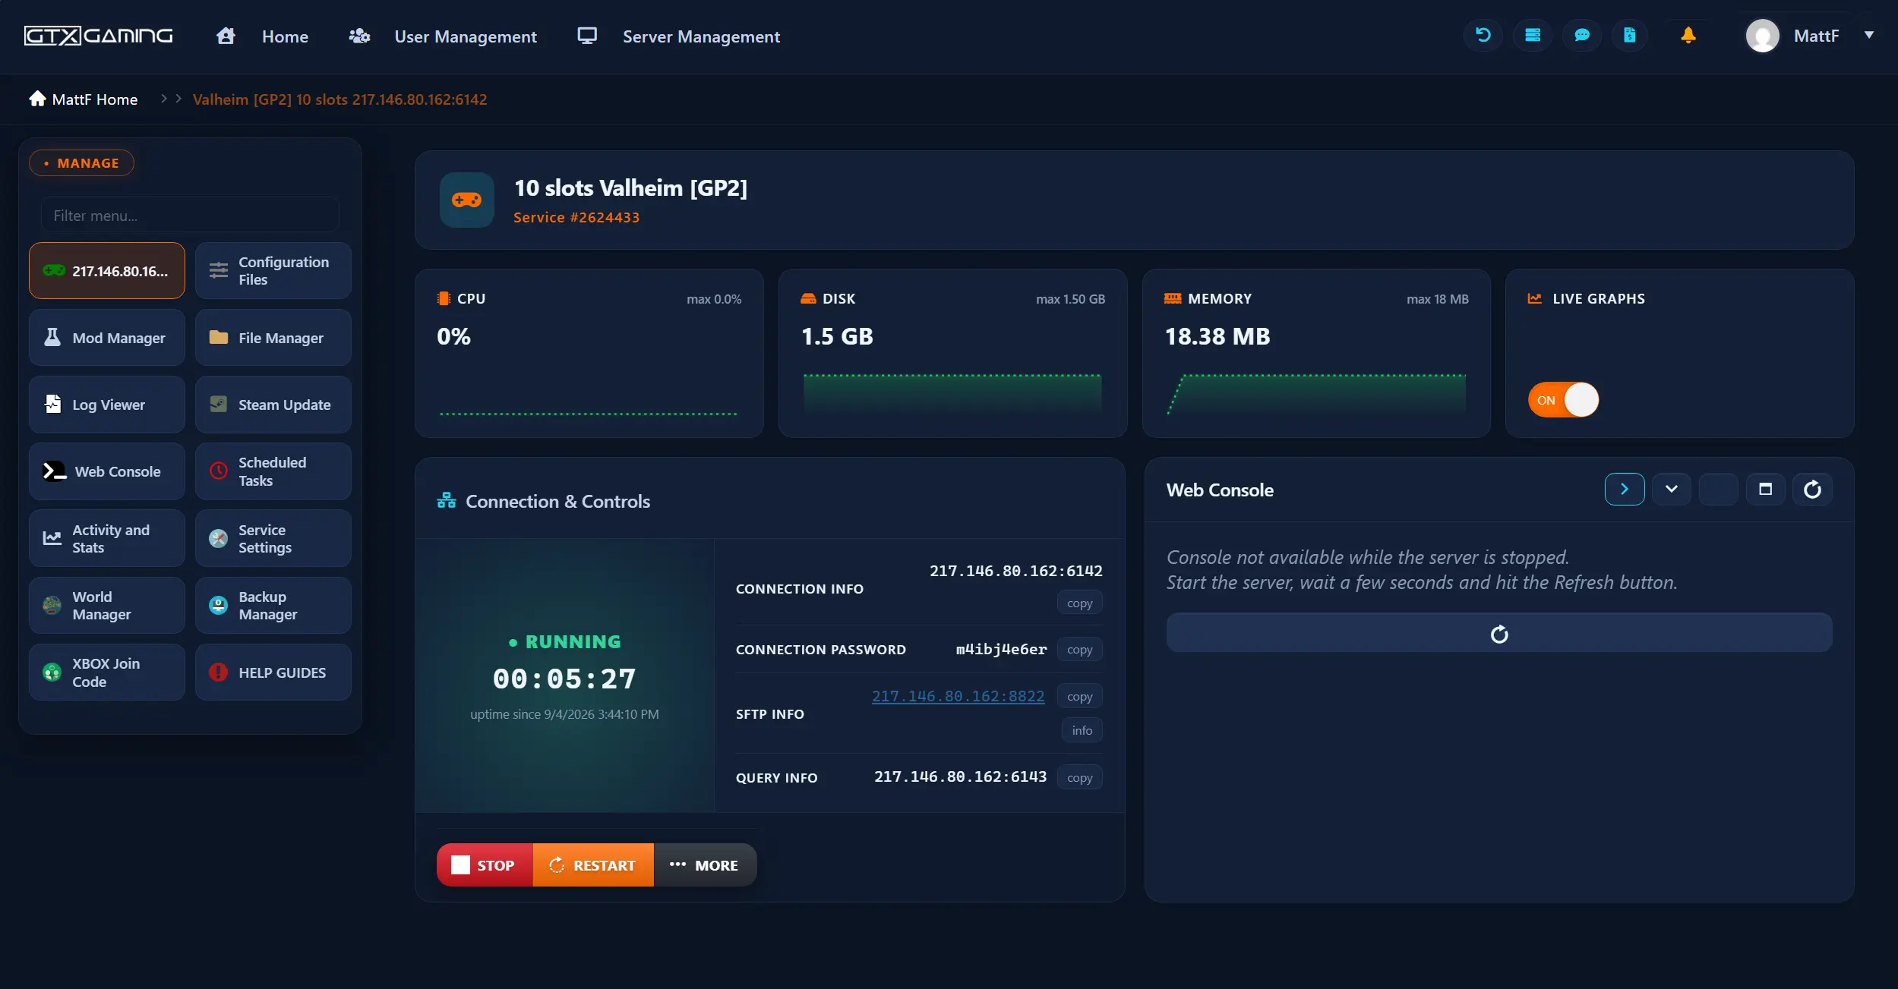The image size is (1898, 989).
Task: Copy the connection info address
Action: (1079, 603)
